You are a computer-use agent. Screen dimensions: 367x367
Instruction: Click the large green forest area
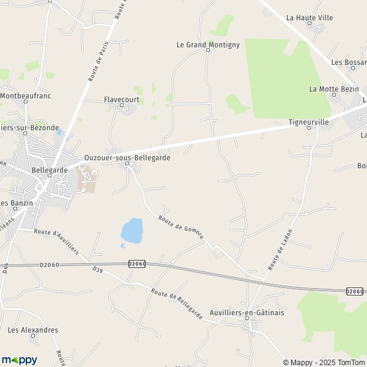click(x=288, y=80)
